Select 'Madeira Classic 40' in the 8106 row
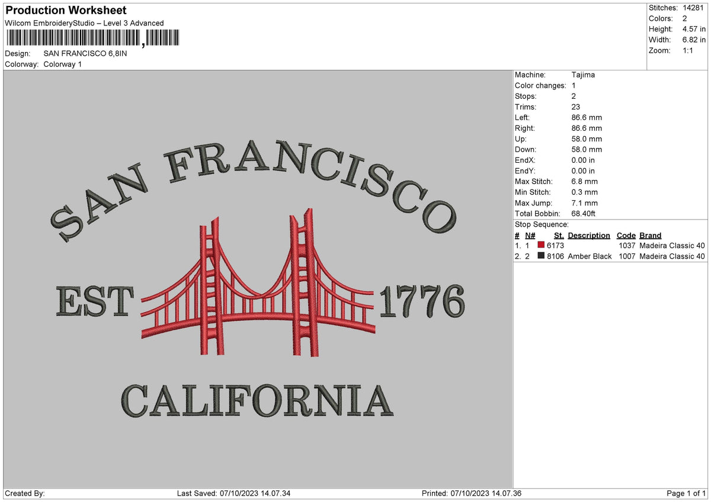This screenshot has width=711, height=502. pyautogui.click(x=672, y=256)
